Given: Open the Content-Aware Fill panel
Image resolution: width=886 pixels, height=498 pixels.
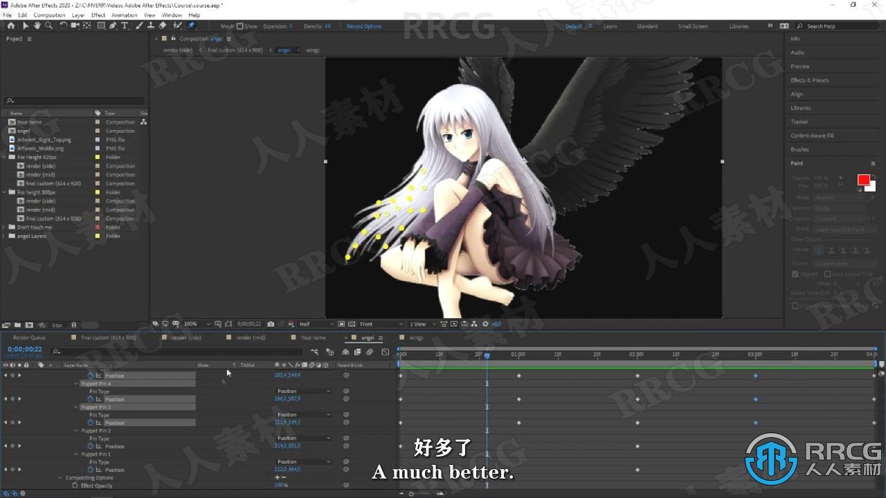Looking at the screenshot, I should tap(813, 136).
